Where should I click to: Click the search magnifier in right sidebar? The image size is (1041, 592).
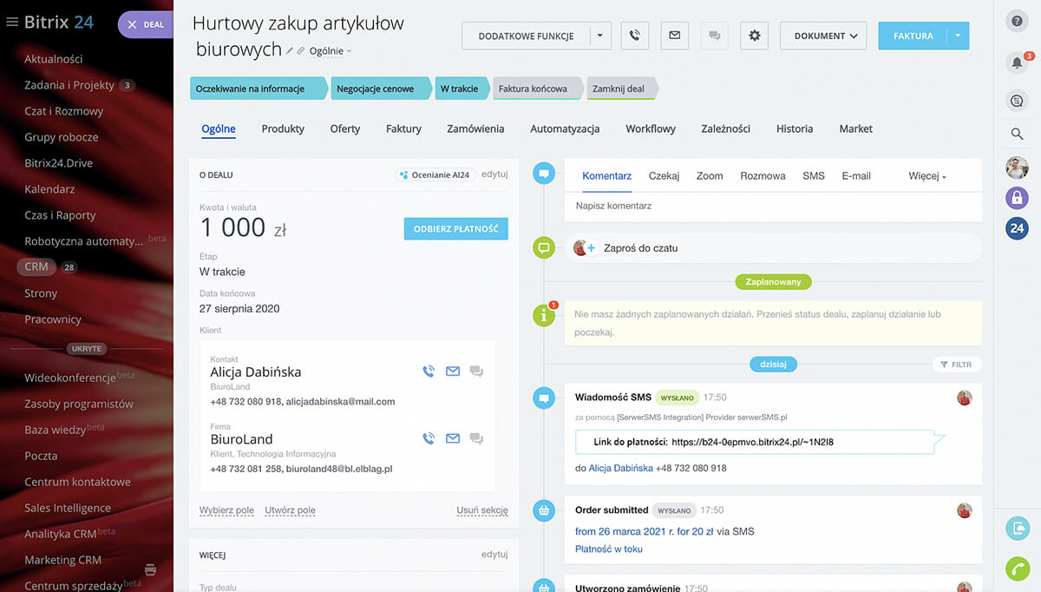[1017, 134]
